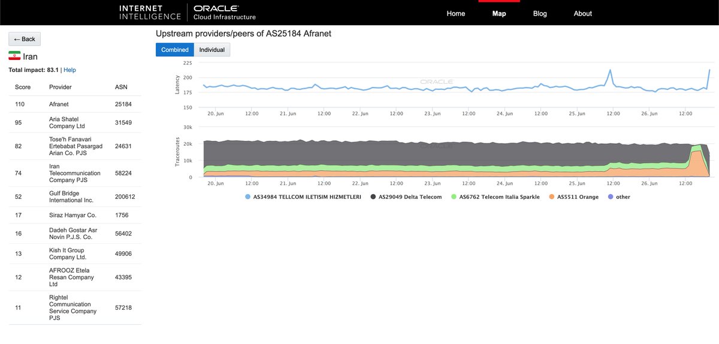Viewport: 719px width, 344px height.
Task: Toggle AS34984 TELLCOM legend marker
Action: [248, 197]
